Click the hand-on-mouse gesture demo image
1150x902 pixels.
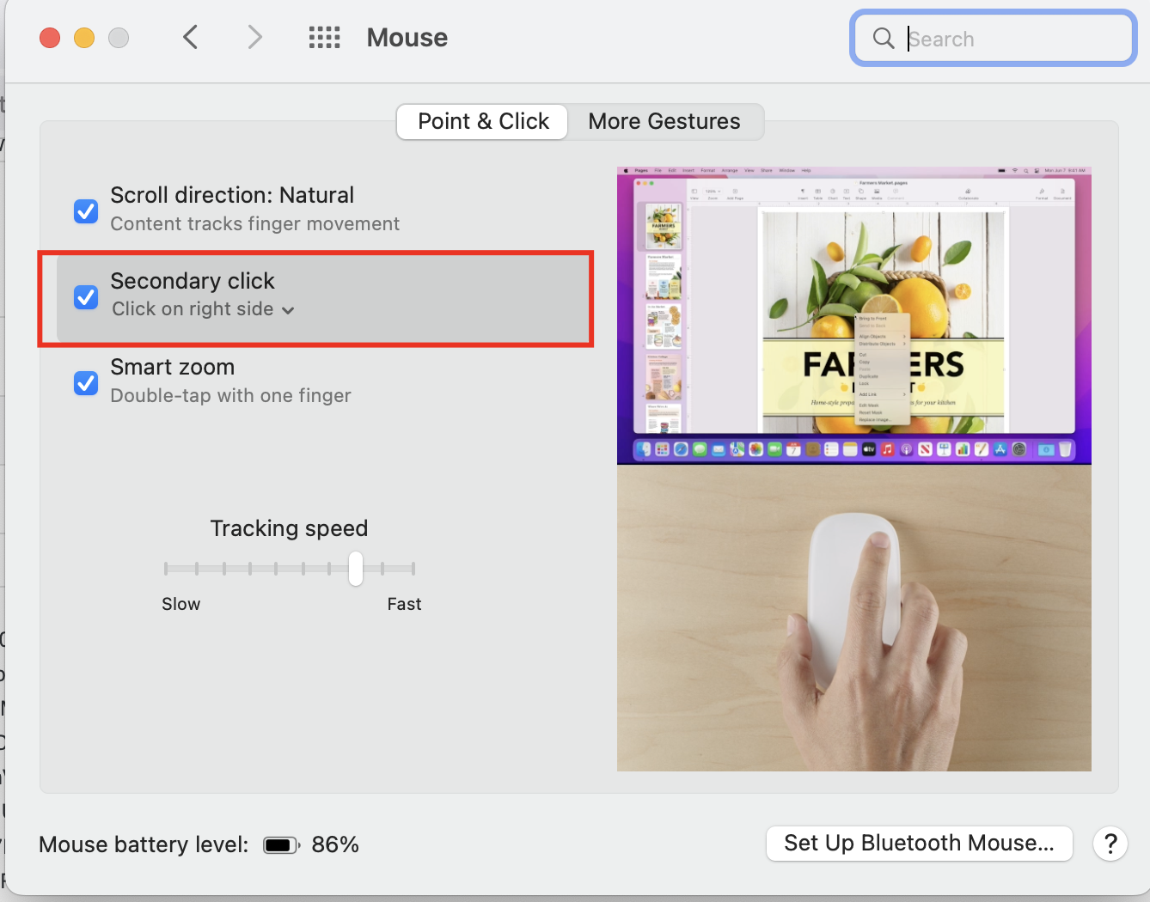pyautogui.click(x=853, y=618)
